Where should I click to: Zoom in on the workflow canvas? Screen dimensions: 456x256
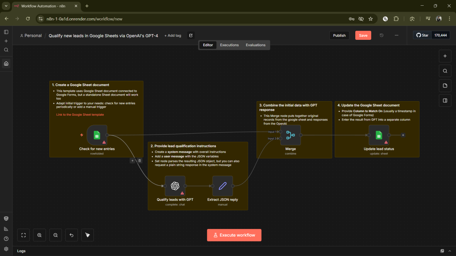click(x=40, y=235)
